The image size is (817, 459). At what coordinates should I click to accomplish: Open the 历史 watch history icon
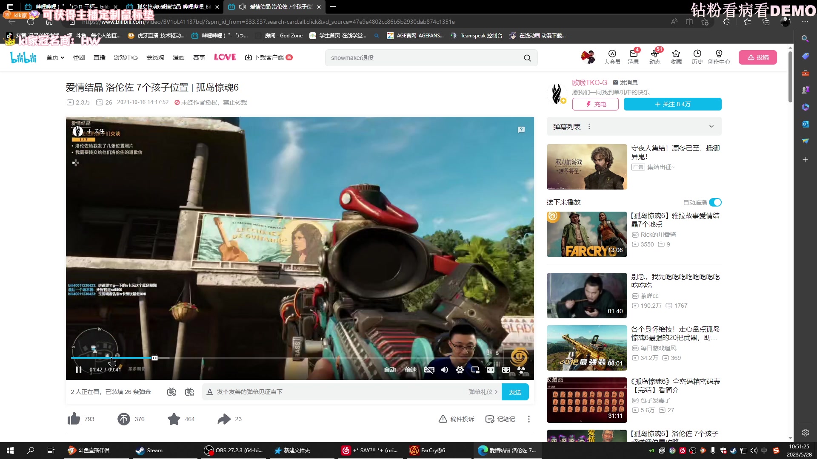pyautogui.click(x=697, y=57)
